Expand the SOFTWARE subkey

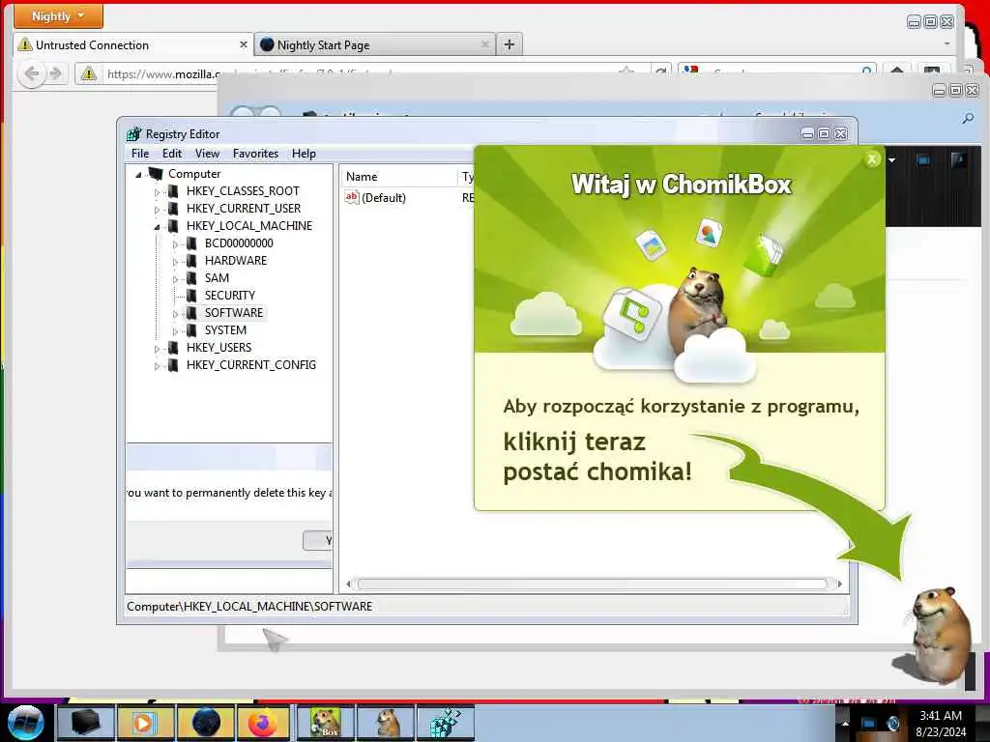(176, 314)
